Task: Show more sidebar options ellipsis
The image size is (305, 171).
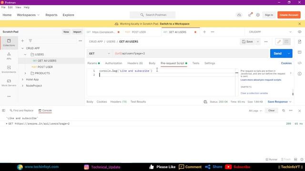Action: [x=9, y=96]
